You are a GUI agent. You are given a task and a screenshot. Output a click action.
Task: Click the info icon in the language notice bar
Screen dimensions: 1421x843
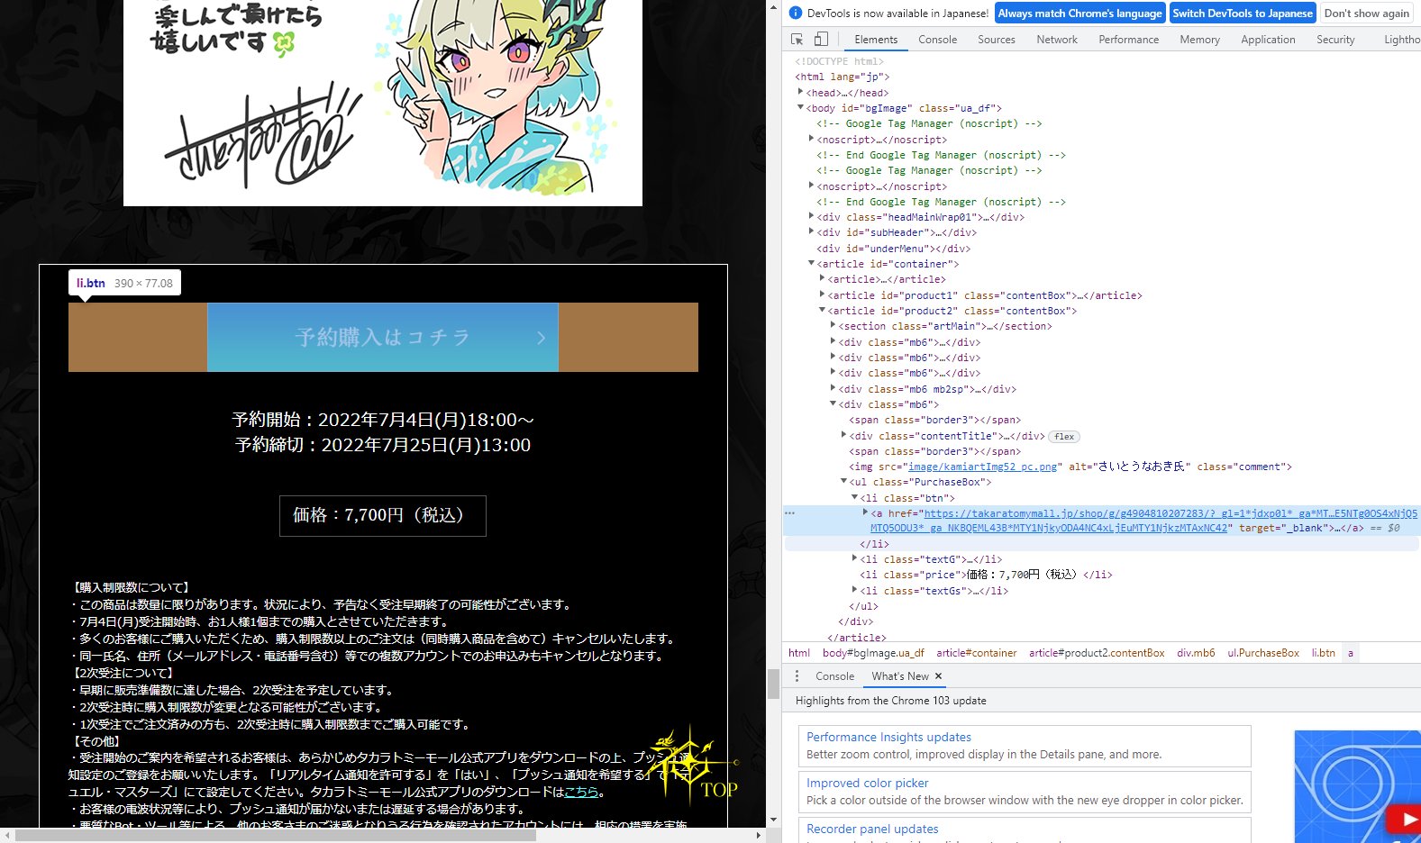(796, 13)
